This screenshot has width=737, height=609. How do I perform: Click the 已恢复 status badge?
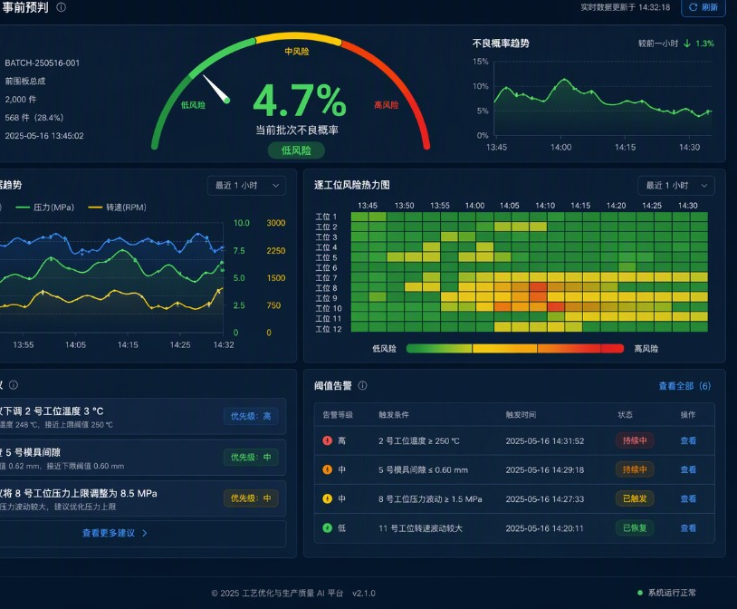click(x=635, y=528)
